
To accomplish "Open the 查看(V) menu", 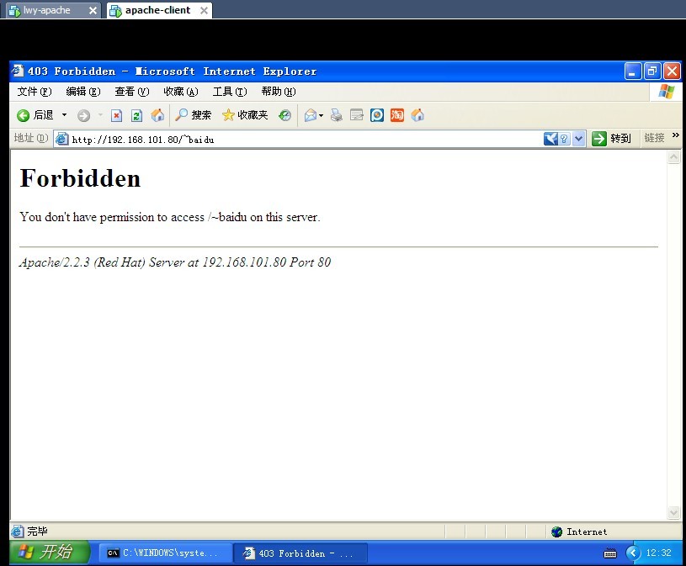I will tap(131, 92).
